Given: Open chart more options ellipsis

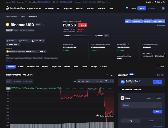Looking at the screenshot, I should point(111,75).
